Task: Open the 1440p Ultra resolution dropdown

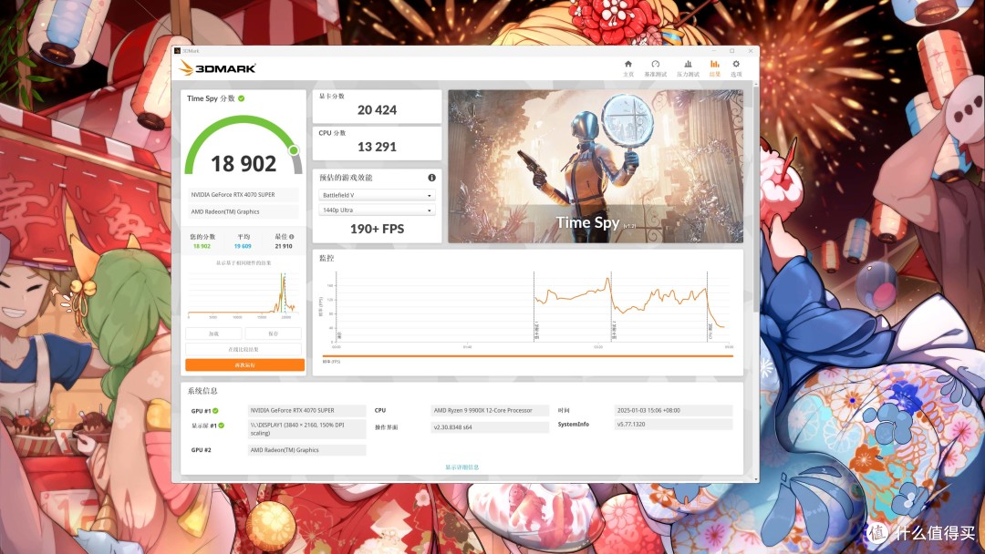Action: point(377,210)
